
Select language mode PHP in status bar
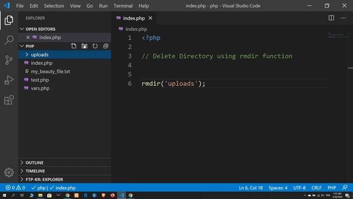coord(331,188)
